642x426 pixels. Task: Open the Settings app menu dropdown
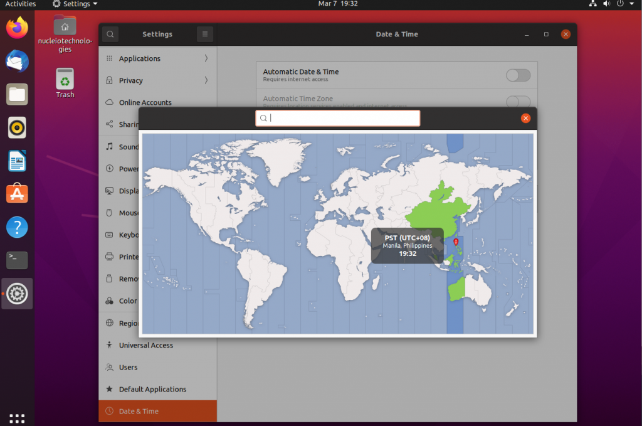(x=75, y=4)
